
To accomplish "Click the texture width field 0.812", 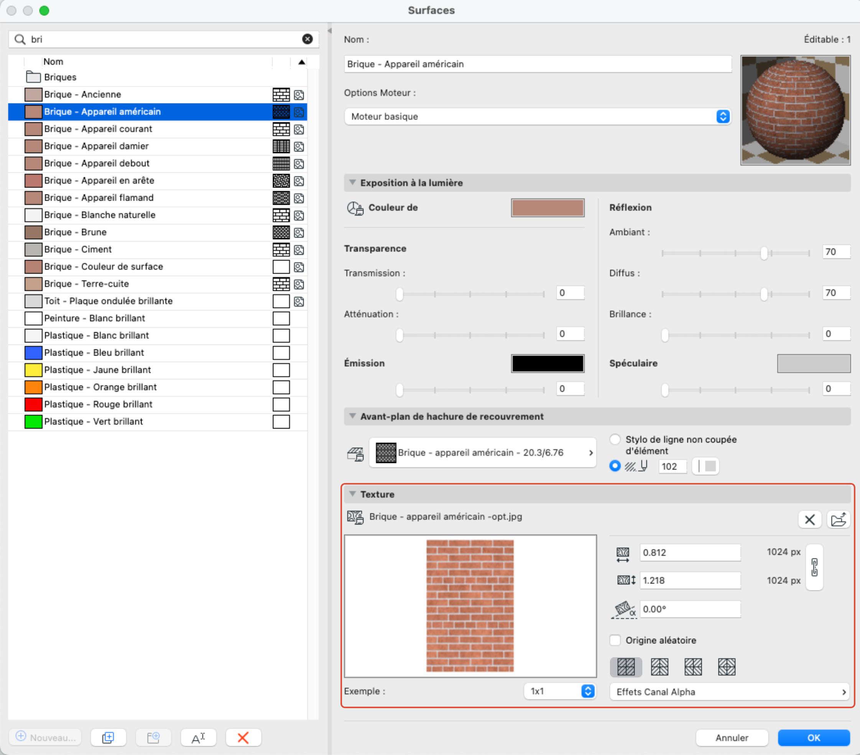I will pos(690,552).
